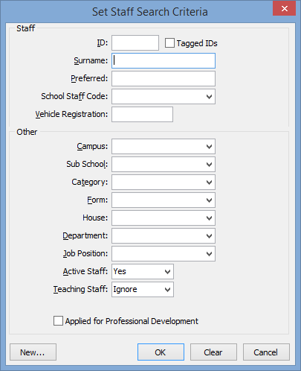Close the Set Staff Search Criteria dialog

284,8
